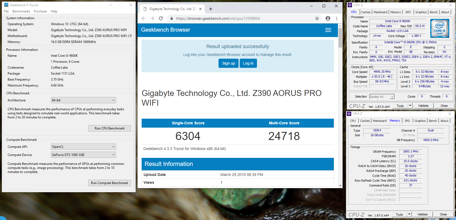Switch to SPD tab in top CPU-Z
This screenshot has width=456, height=220.
[408, 12]
